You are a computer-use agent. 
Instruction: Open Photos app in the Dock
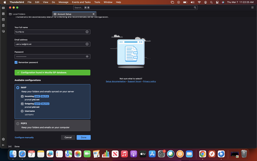78,154
